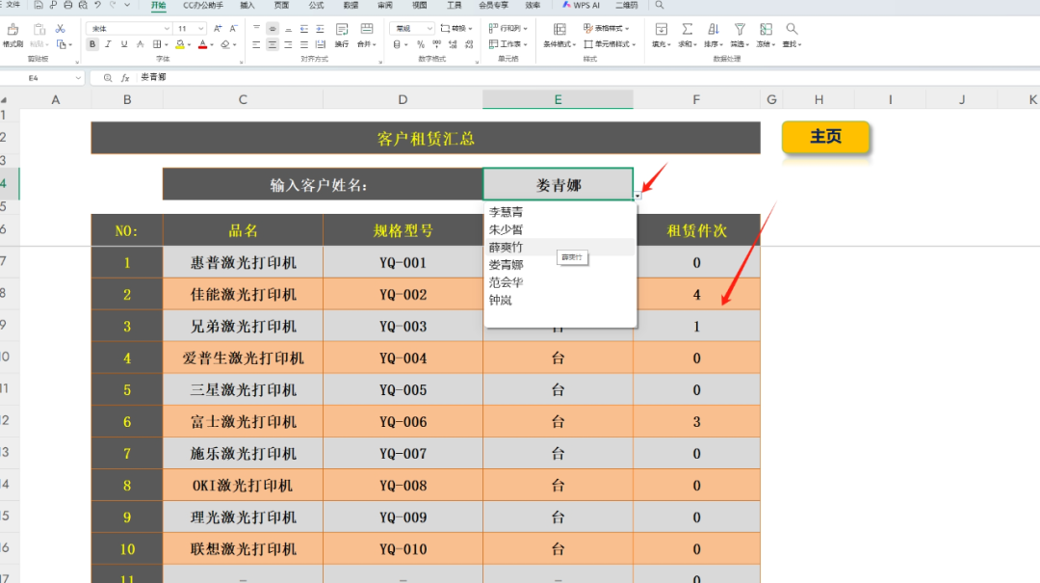1040x583 pixels.
Task: Toggle Bold formatting
Action: coord(92,44)
